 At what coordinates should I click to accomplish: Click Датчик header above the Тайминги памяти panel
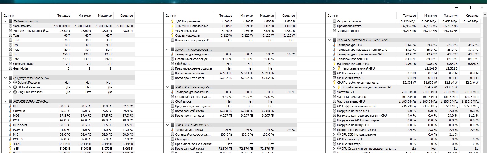tap(9, 16)
